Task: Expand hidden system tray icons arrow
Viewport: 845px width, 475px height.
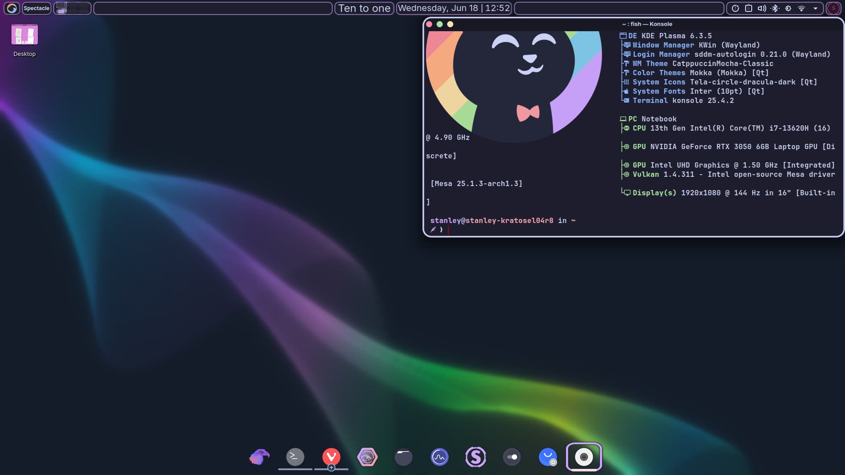Action: pyautogui.click(x=815, y=8)
